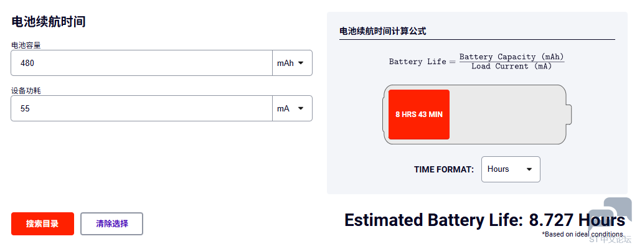
Task: Click the 设备功耗 field label
Action: 26,90
